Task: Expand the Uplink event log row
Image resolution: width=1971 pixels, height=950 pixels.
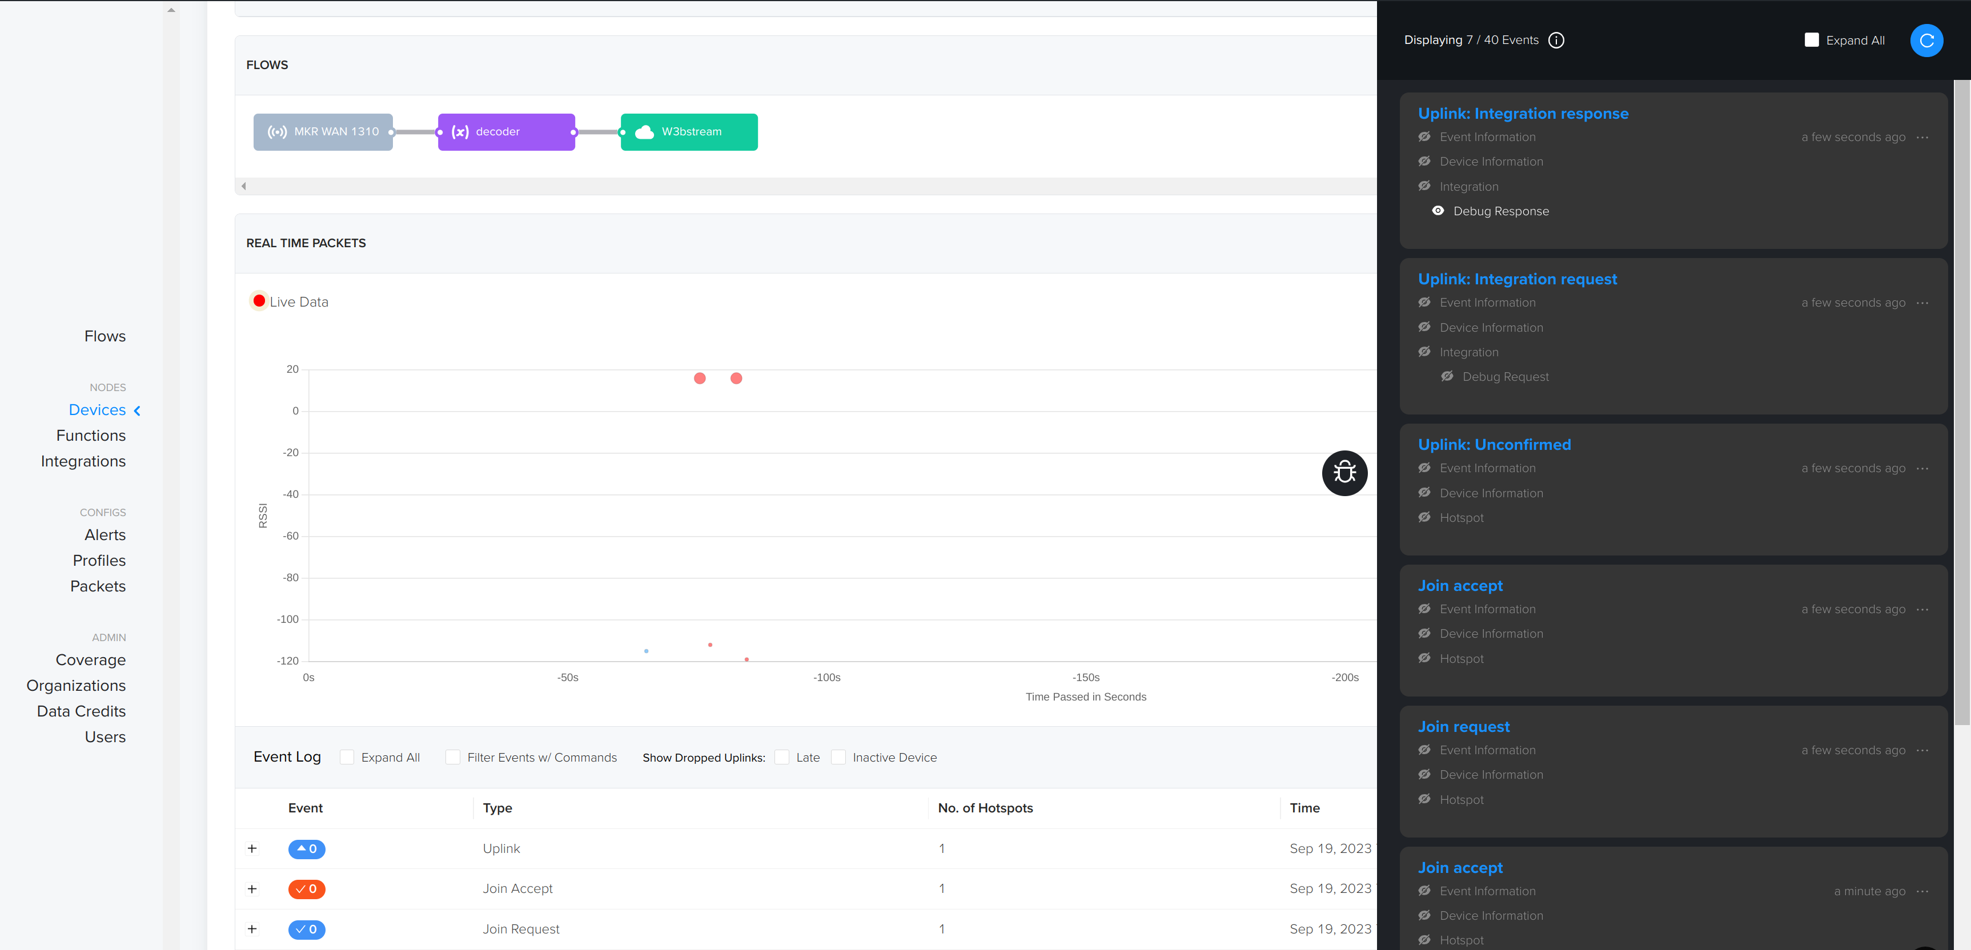Action: [252, 848]
